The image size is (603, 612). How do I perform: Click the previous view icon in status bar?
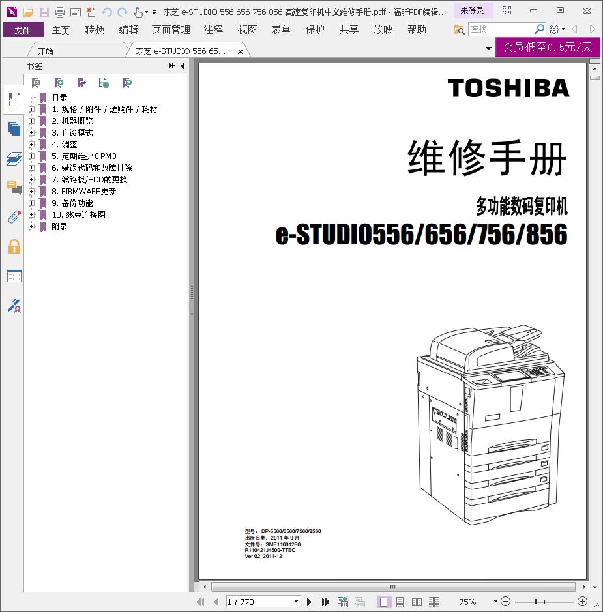(343, 602)
